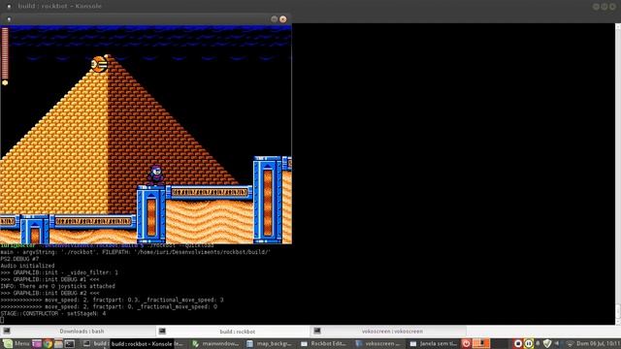Viewport: 621px width, 349px height.
Task: Click the purple launcher icon beside Menu
Action: tap(37, 343)
